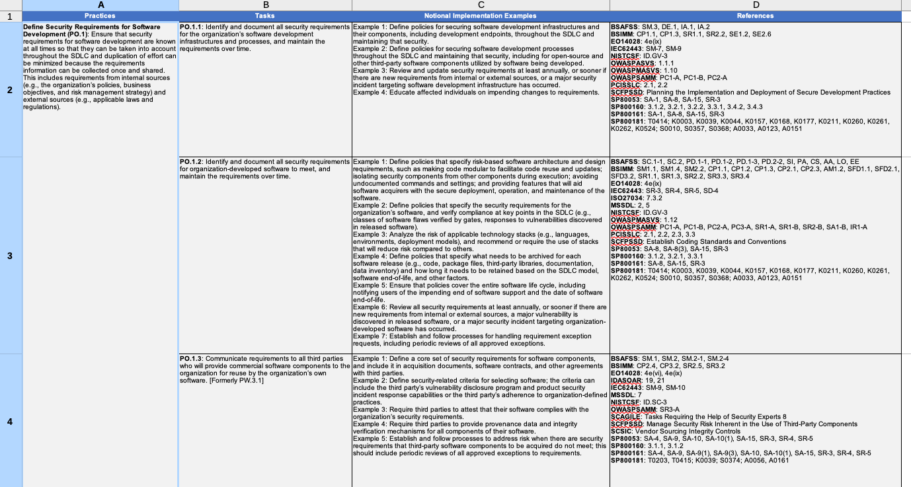Select column A header
Viewport: 911px width, 487px height.
pos(100,5)
